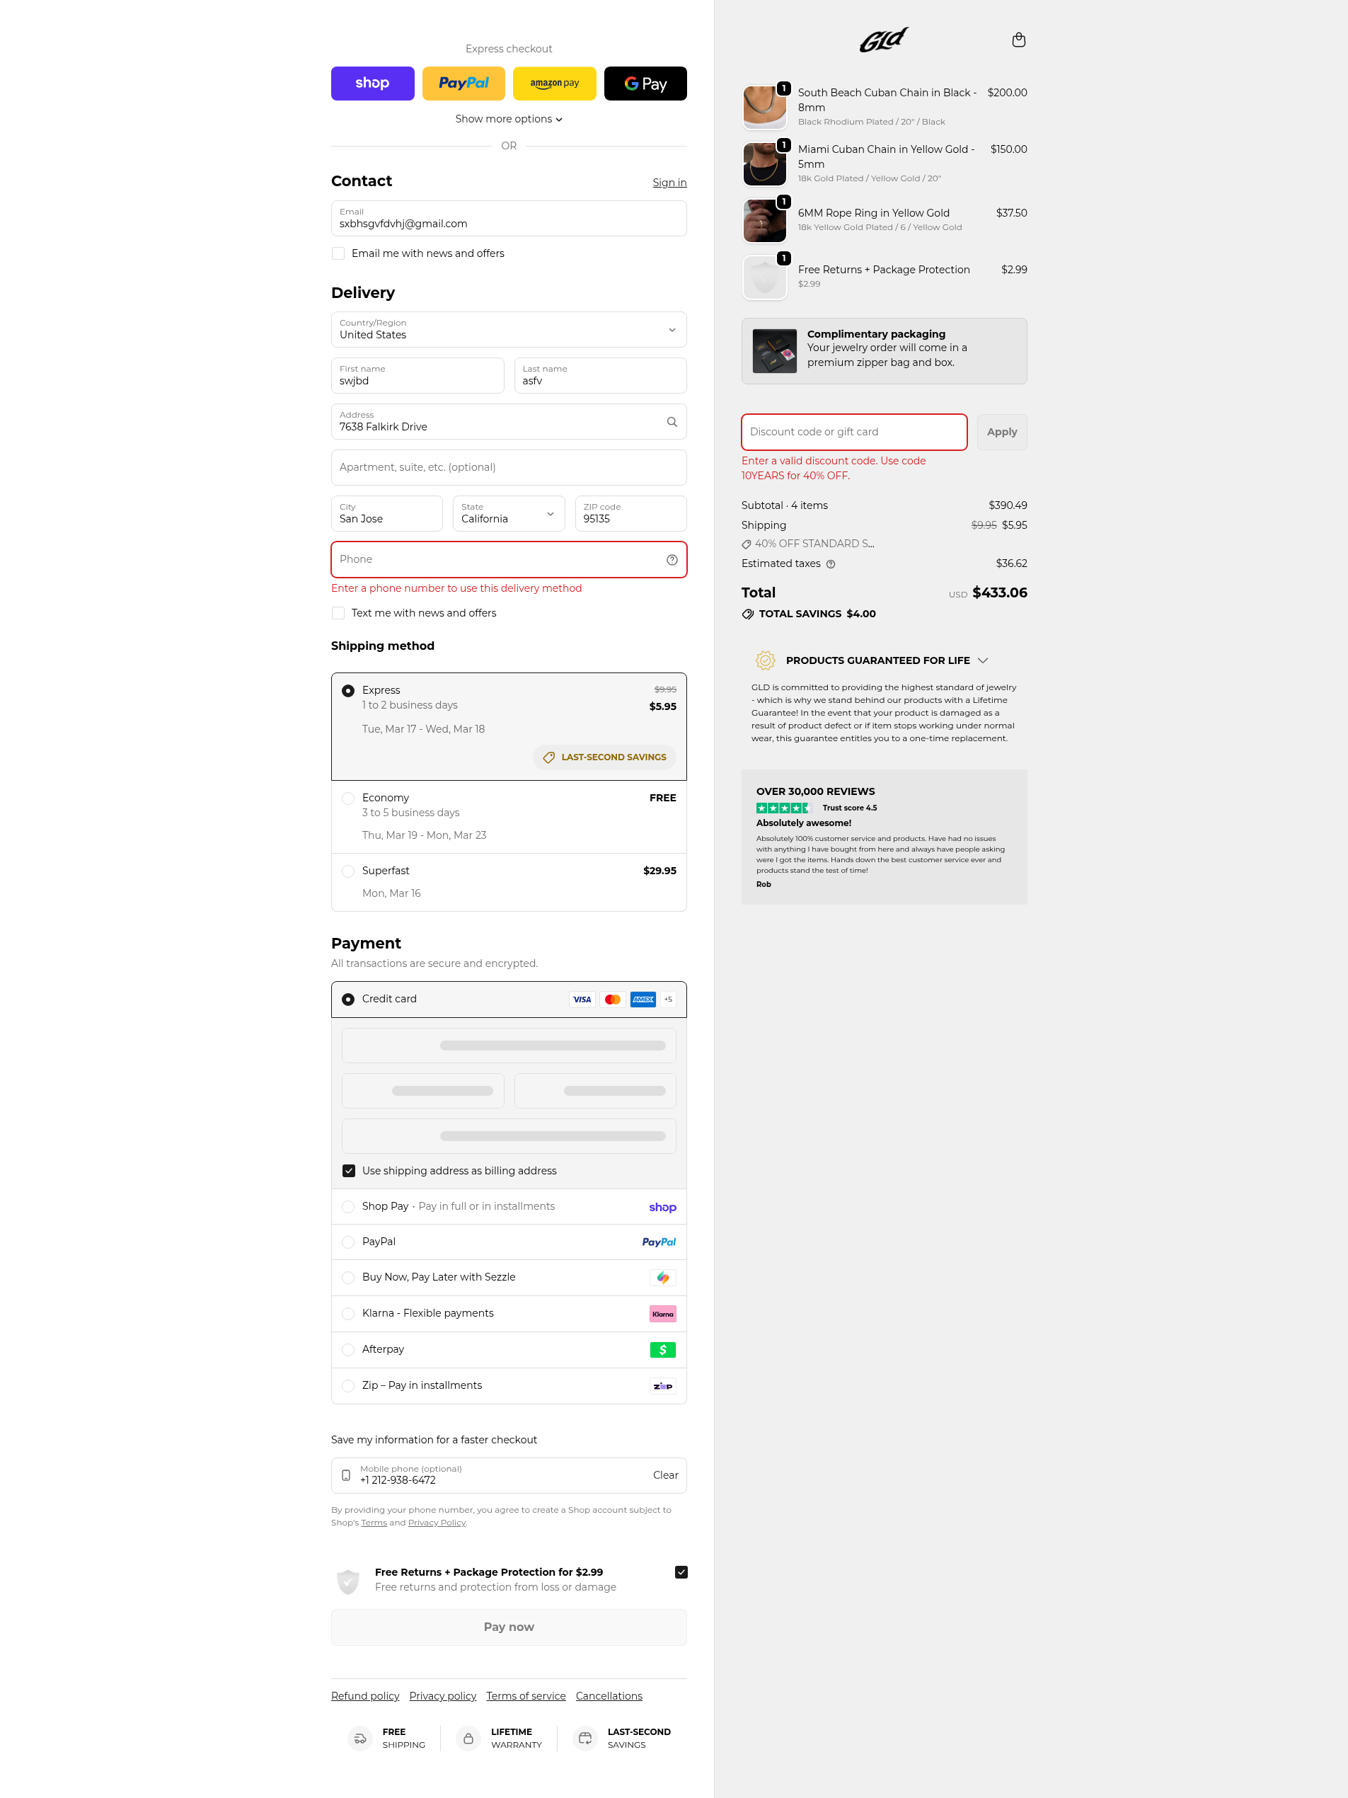Image resolution: width=1348 pixels, height=1798 pixels.
Task: Expand Show more options for express checkout
Action: pos(509,119)
